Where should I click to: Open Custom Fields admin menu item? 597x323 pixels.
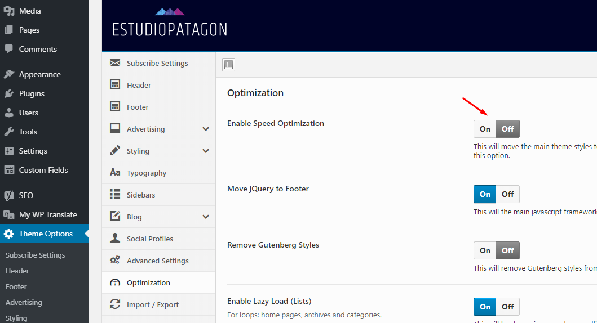click(x=45, y=170)
